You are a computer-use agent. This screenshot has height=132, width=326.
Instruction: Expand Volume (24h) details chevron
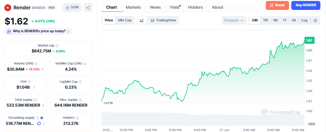click(x=43, y=69)
